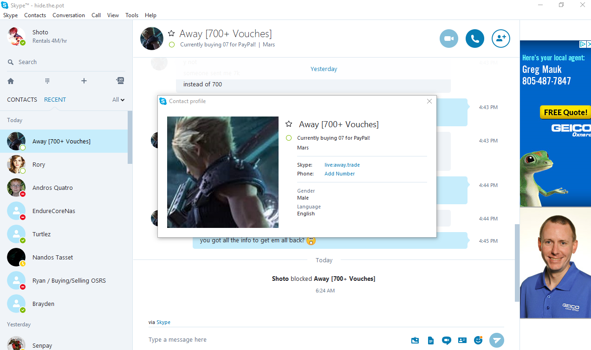591x350 pixels.
Task: Open conversation with Rory
Action: [x=64, y=164]
